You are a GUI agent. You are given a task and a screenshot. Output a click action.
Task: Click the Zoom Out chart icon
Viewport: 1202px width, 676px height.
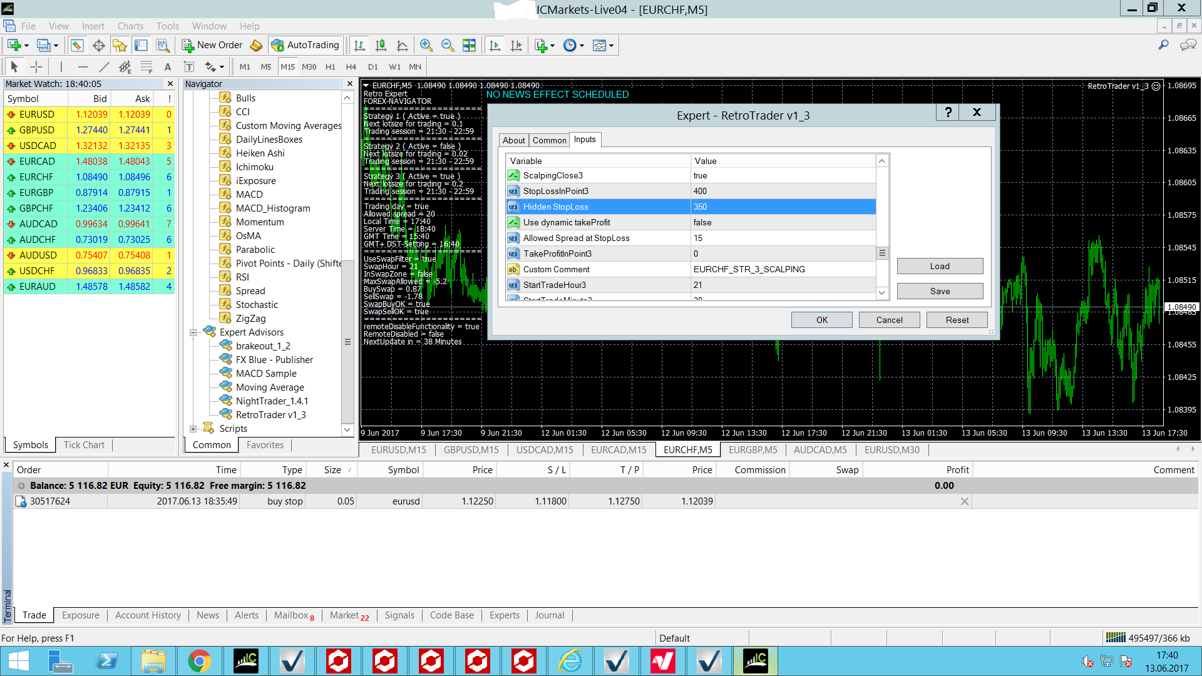[448, 45]
